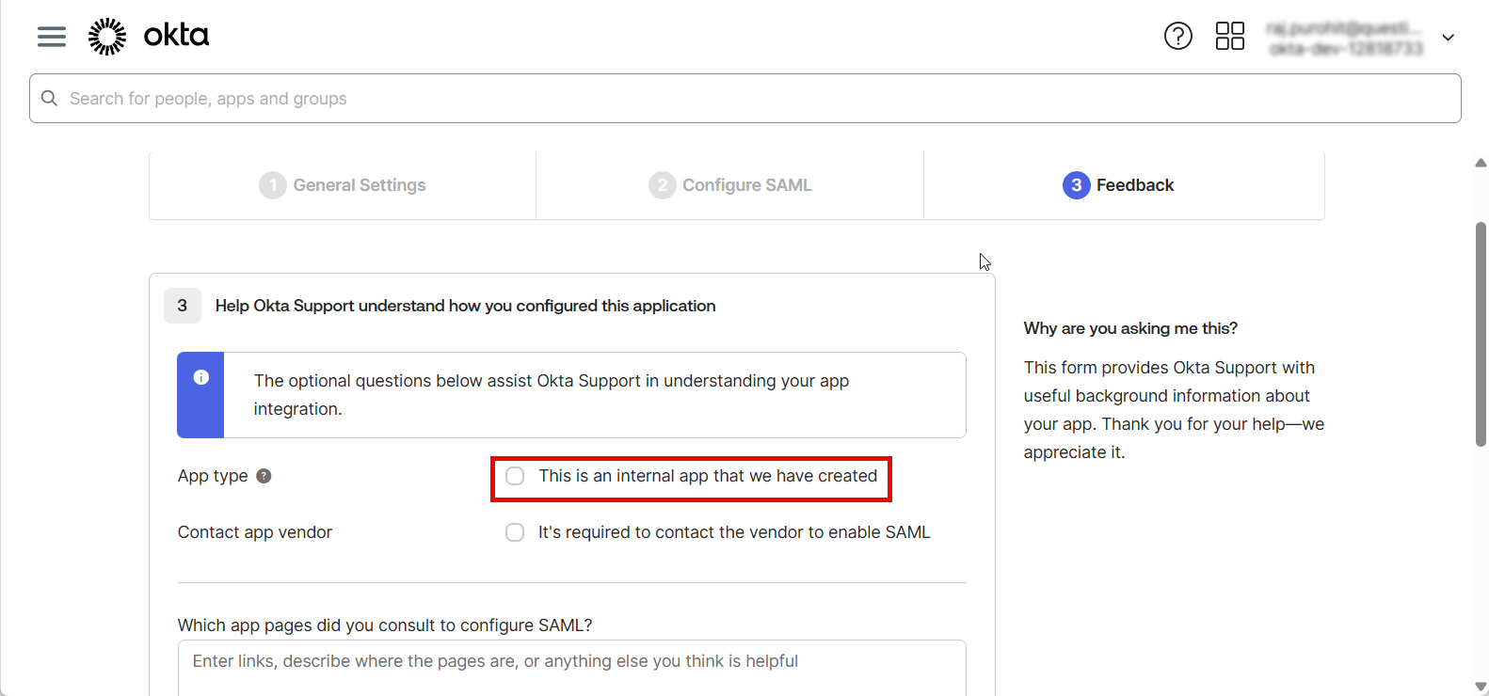The image size is (1489, 696).
Task: Click the Okta sunburst logo
Action: [107, 37]
